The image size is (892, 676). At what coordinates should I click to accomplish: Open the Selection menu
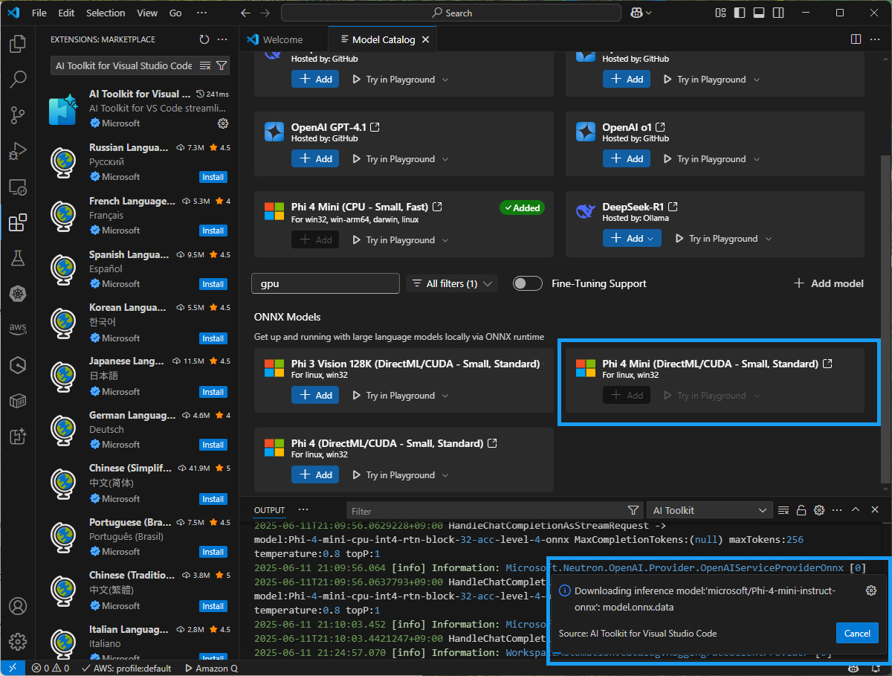pos(106,13)
